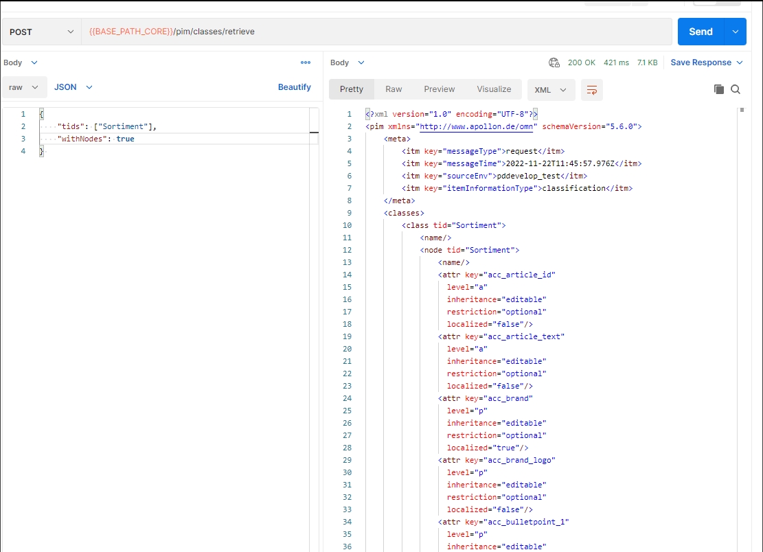Image resolution: width=763 pixels, height=552 pixels.
Task: Click Beautify to format the request body
Action: click(x=294, y=87)
